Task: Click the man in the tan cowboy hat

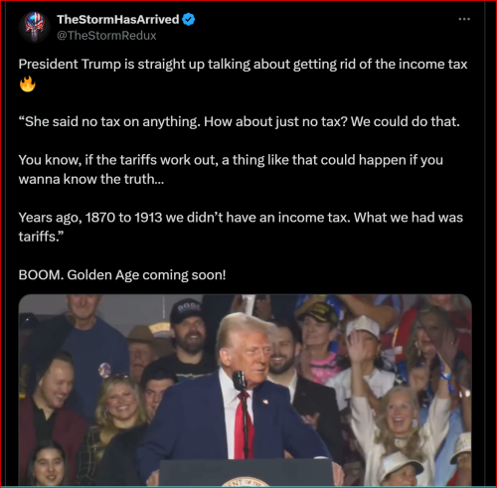Action: point(142,348)
